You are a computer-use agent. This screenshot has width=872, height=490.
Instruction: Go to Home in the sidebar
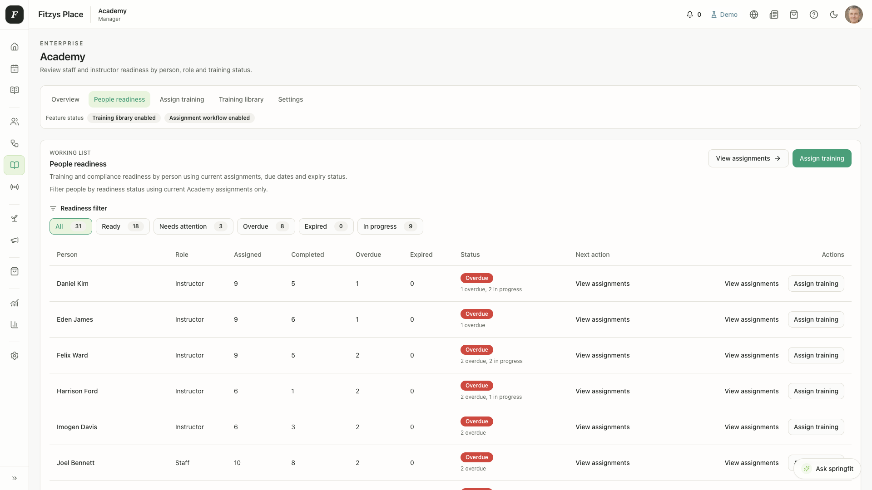pos(15,47)
